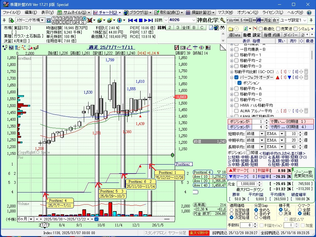Screen dimensions: 316x237
Task: Click the blue help question mark icon
Action: tap(309, 13)
